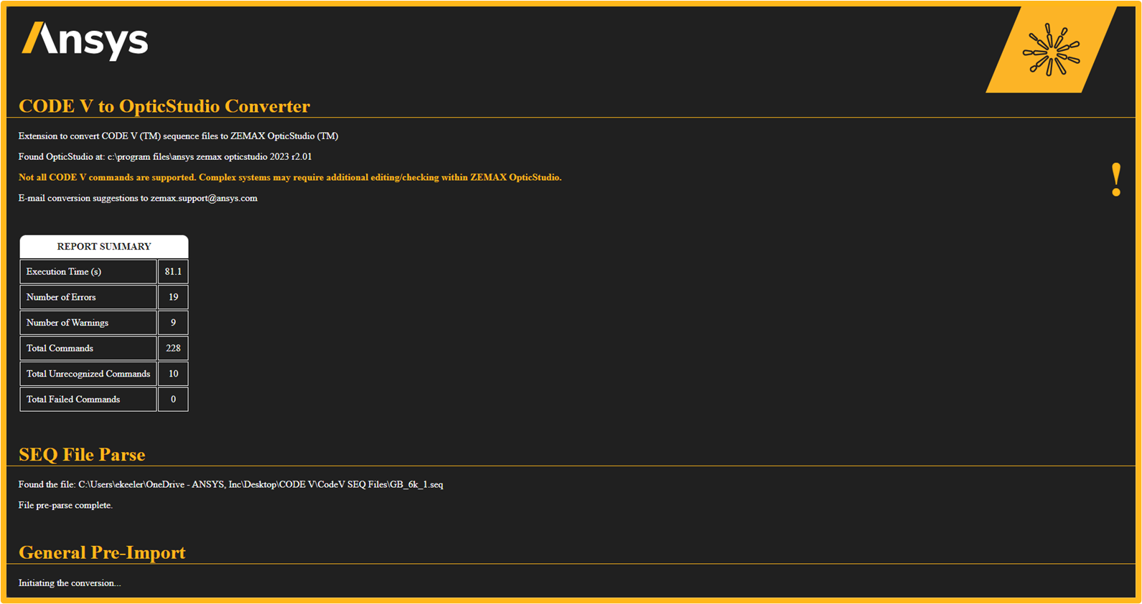Click the orange exclamation warning icon
The image size is (1142, 604).
coord(1116,180)
